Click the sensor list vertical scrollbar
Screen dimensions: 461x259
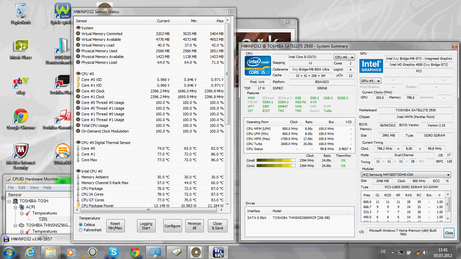[227, 74]
